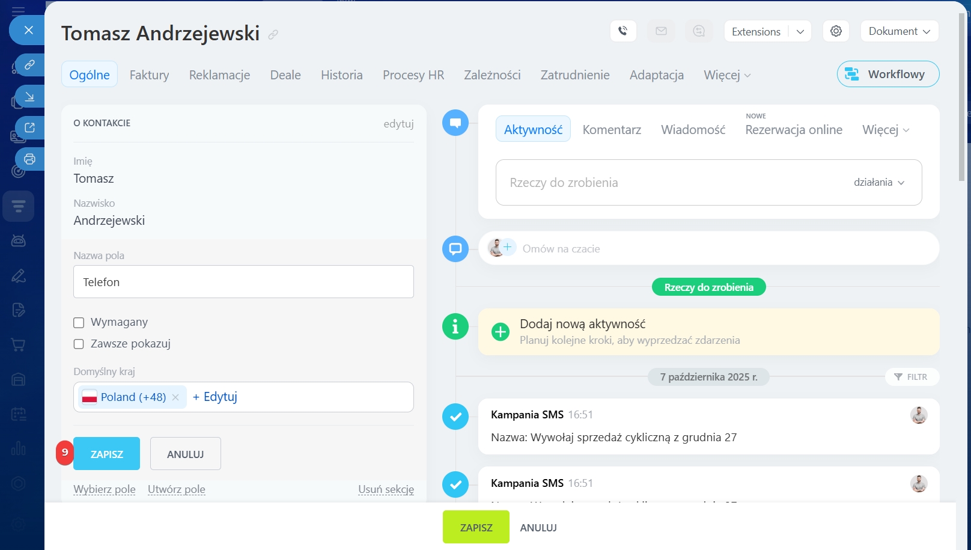
Task: Enable the Wymagany checkbox
Action: coord(79,323)
